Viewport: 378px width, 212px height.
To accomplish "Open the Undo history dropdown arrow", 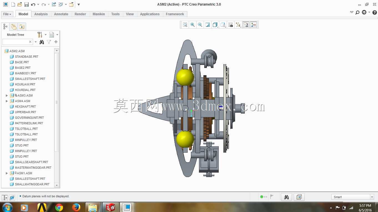I will pyautogui.click(x=38, y=5).
